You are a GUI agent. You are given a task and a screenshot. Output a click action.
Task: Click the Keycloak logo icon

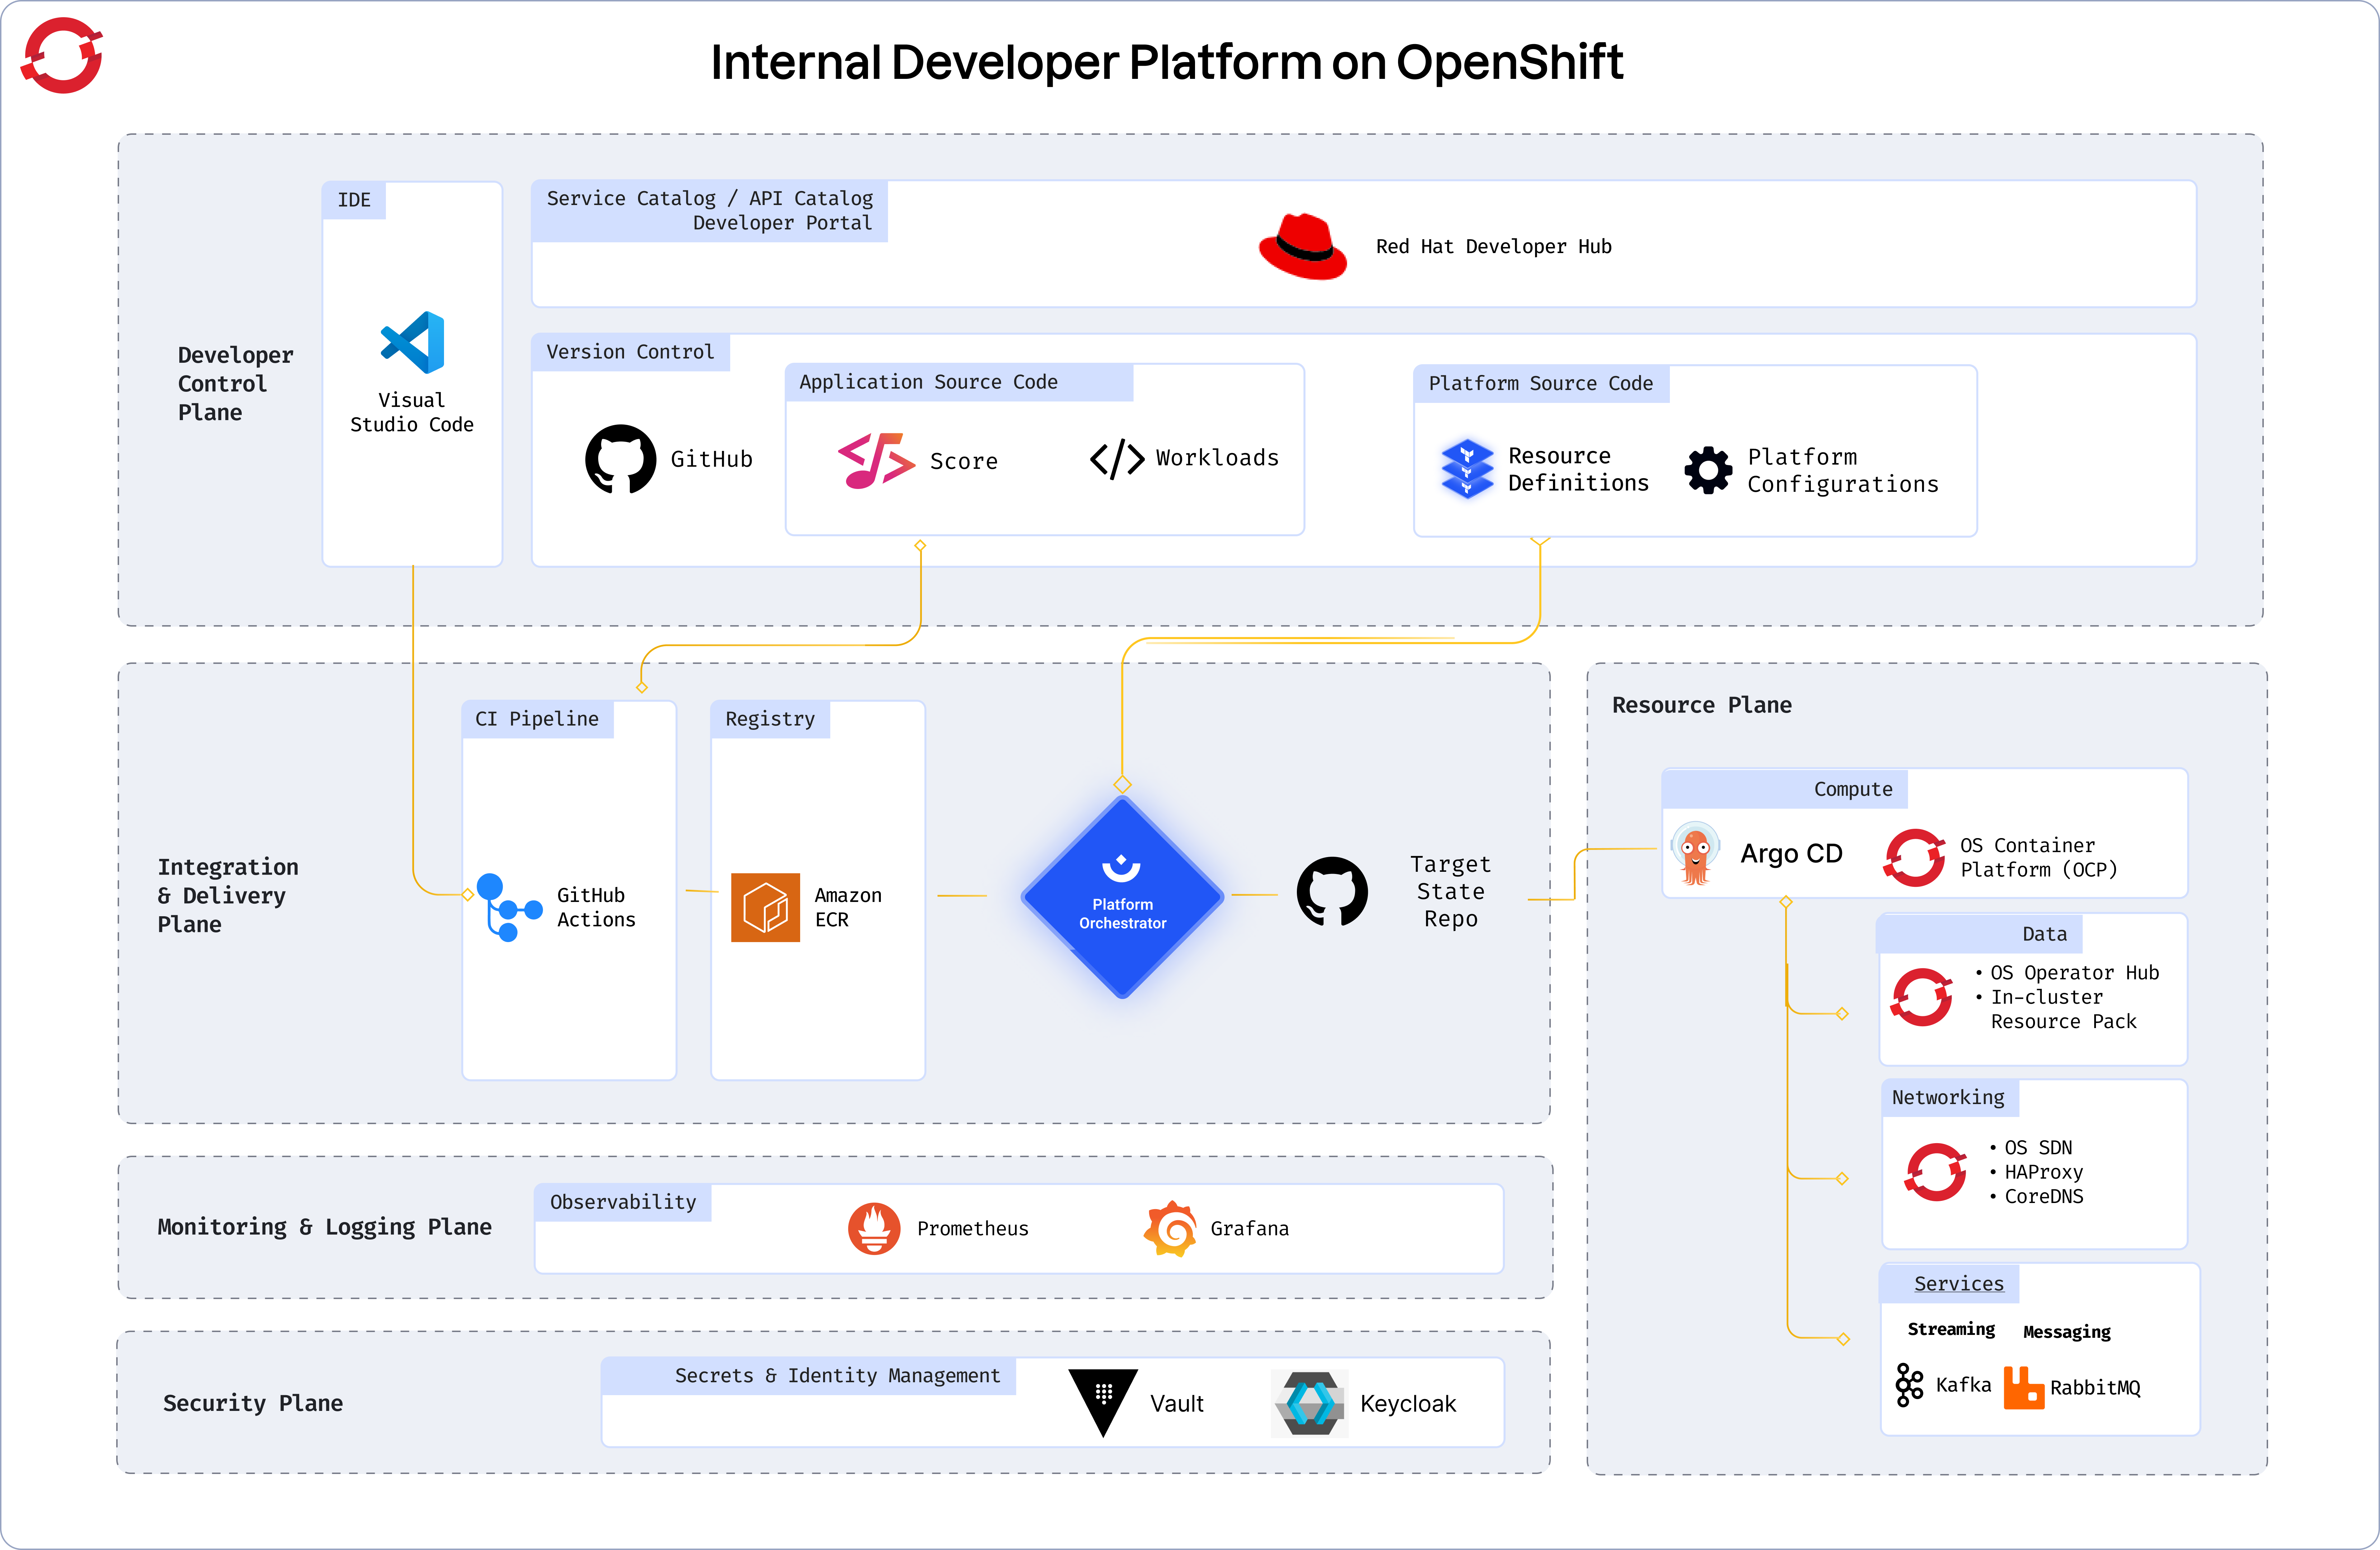(1310, 1403)
